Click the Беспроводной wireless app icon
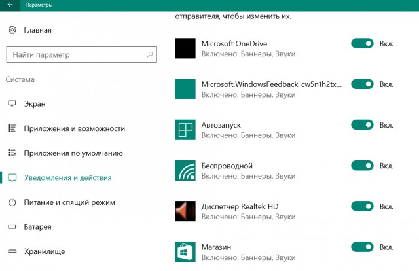419x271 pixels. pos(185,170)
